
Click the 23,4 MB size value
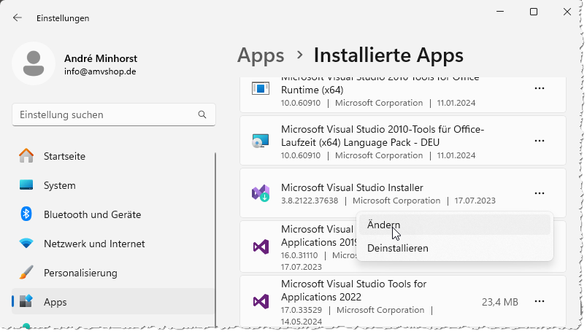pyautogui.click(x=500, y=302)
